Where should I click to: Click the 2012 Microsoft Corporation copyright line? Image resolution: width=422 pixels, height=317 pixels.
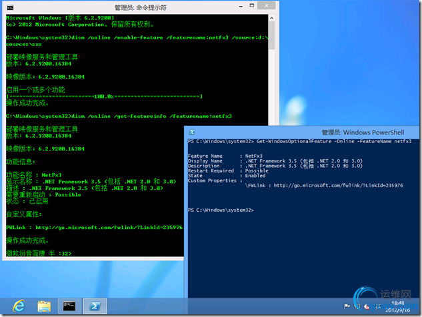[80, 25]
